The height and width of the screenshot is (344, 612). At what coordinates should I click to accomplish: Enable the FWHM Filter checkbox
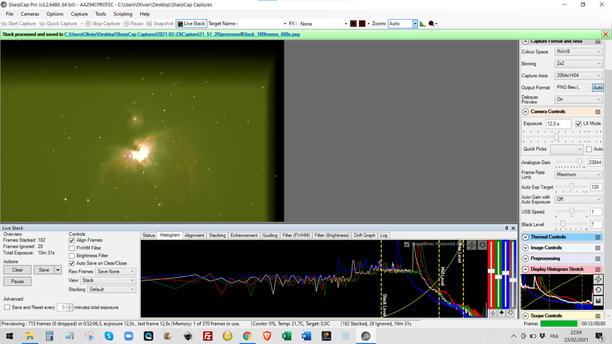(x=72, y=248)
